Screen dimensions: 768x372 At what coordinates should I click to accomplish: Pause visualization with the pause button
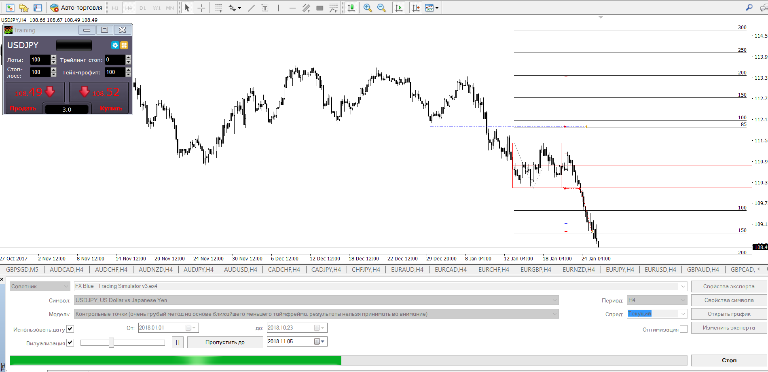tap(178, 342)
